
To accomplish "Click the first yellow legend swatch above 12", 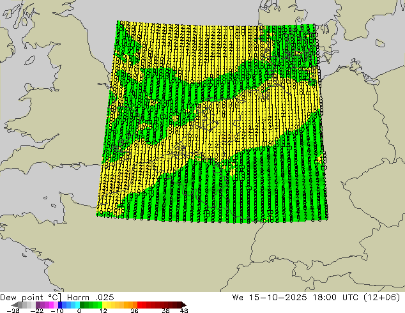I will [x=104, y=305].
